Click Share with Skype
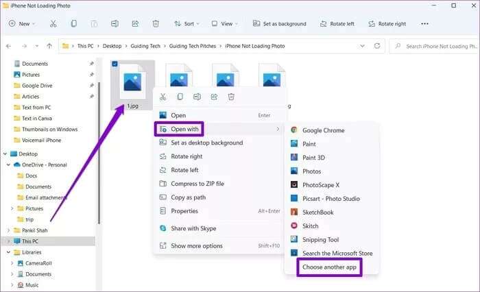The height and width of the screenshot is (292, 480). point(219,228)
